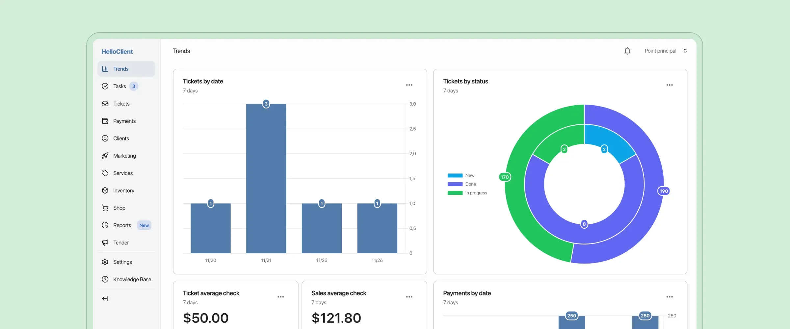
Task: Open the Knowledge Base
Action: pos(132,279)
